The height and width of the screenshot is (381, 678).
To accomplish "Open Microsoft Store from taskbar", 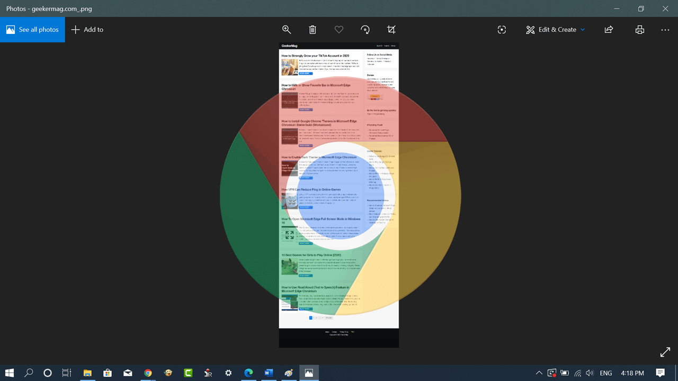I will coord(108,373).
